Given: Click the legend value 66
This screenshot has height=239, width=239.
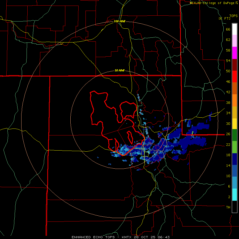Looking at the screenshot, I should [228, 29].
